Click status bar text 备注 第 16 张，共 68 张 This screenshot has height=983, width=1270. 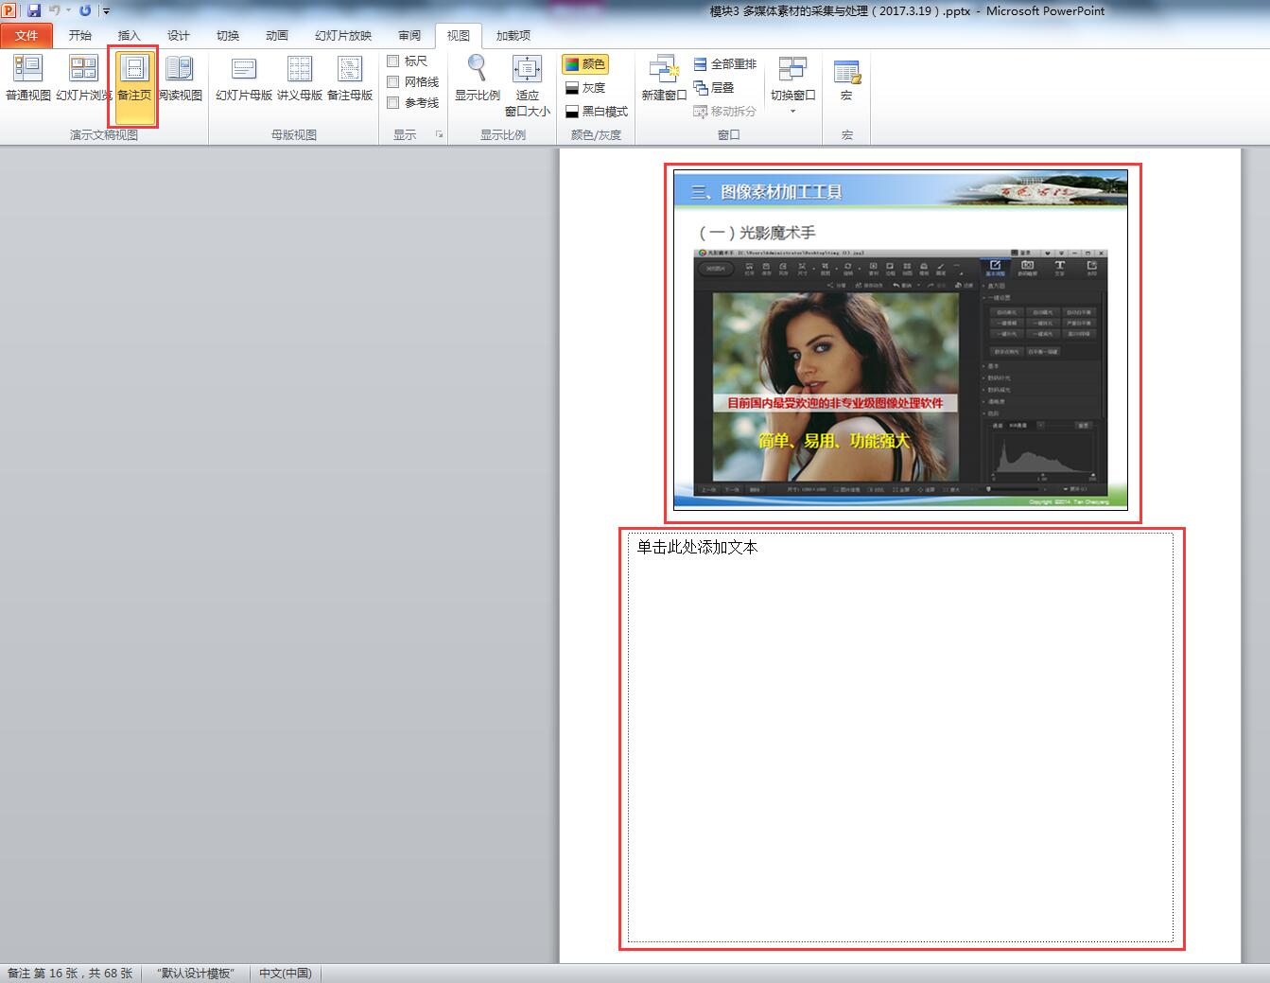[70, 973]
